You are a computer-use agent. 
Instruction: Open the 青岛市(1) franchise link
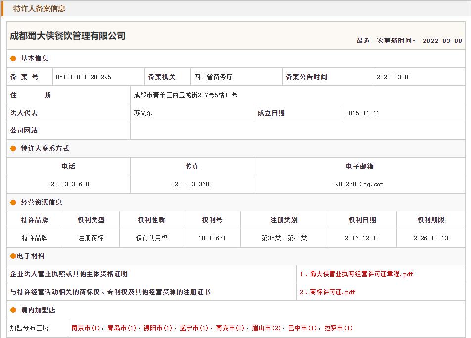coord(122,328)
